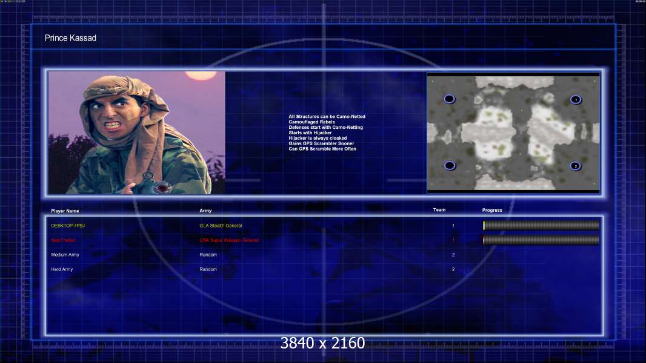Click 'Gains GPS Scrambler Sooner' line
This screenshot has width=646, height=363.
pyautogui.click(x=321, y=143)
